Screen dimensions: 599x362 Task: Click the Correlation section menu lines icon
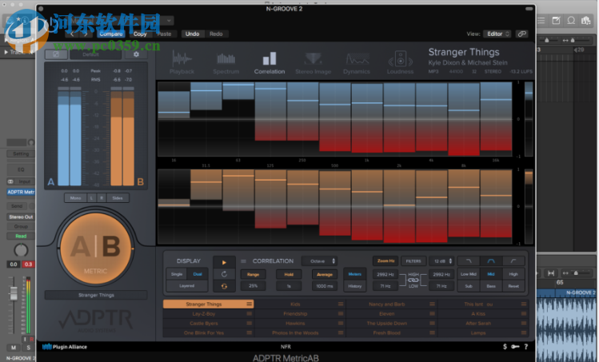click(x=243, y=261)
